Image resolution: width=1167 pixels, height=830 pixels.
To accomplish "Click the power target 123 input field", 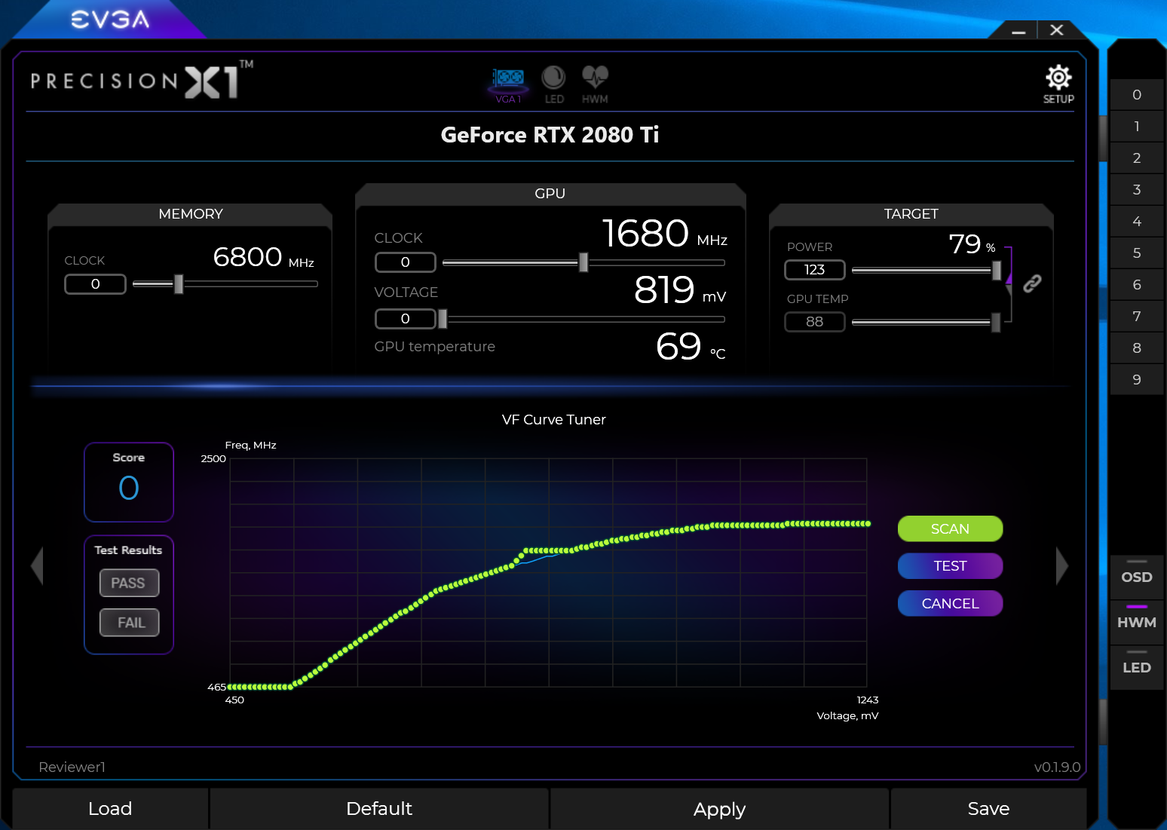I will (x=815, y=270).
